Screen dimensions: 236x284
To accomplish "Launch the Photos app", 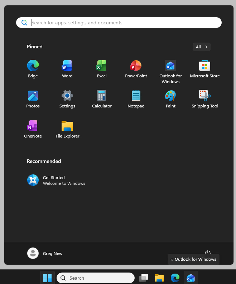I will click(x=33, y=99).
